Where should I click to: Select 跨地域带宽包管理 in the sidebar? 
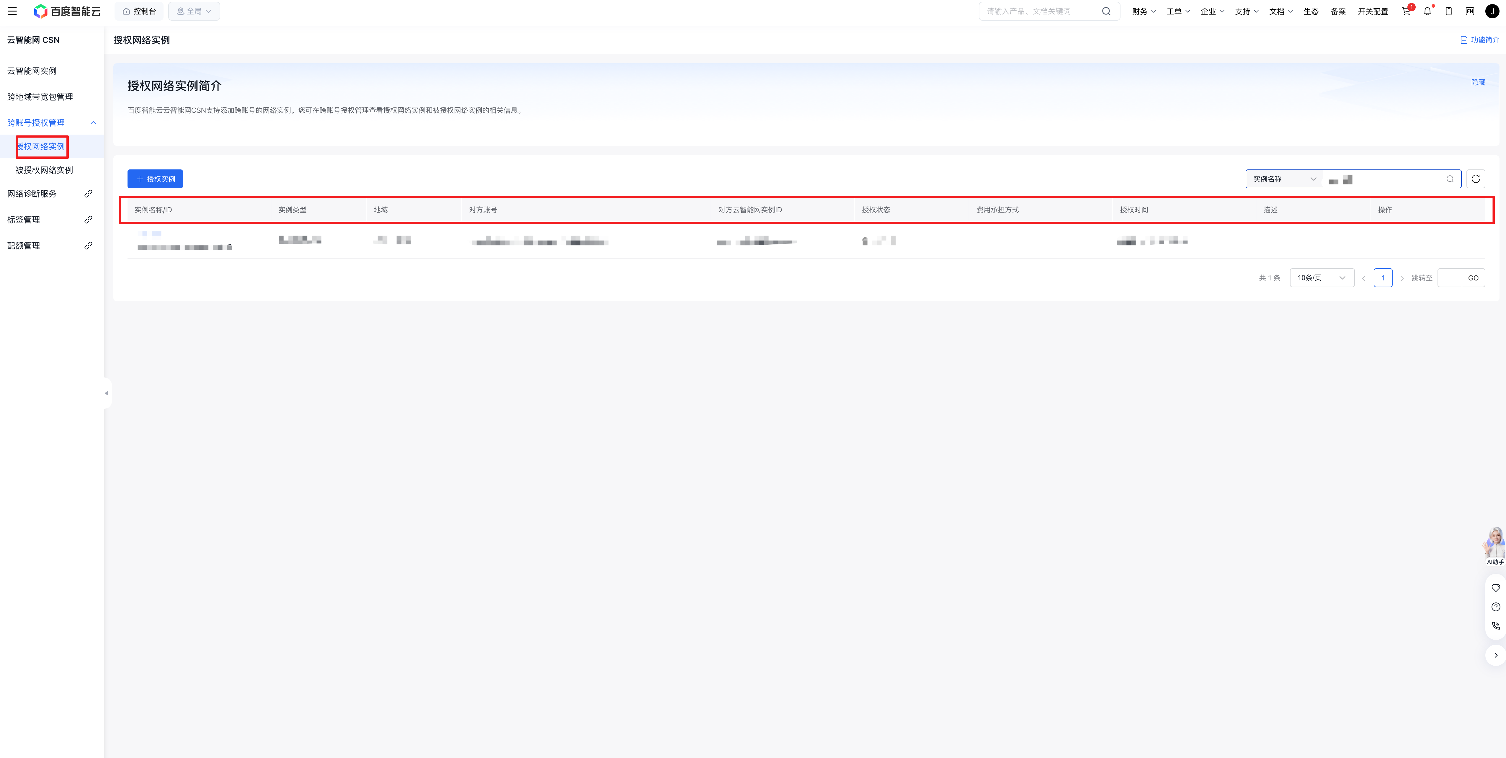(40, 97)
